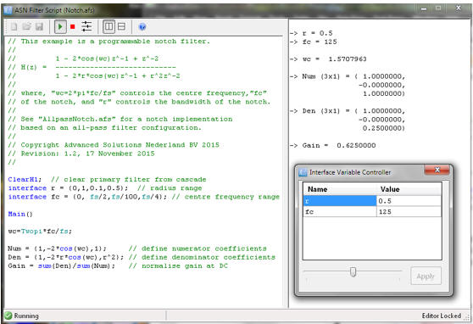Click the New file toolbar icon

pos(14,27)
